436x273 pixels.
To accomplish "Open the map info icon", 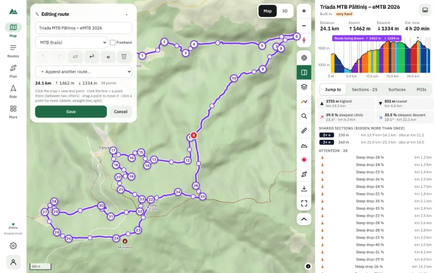I will tap(308, 266).
